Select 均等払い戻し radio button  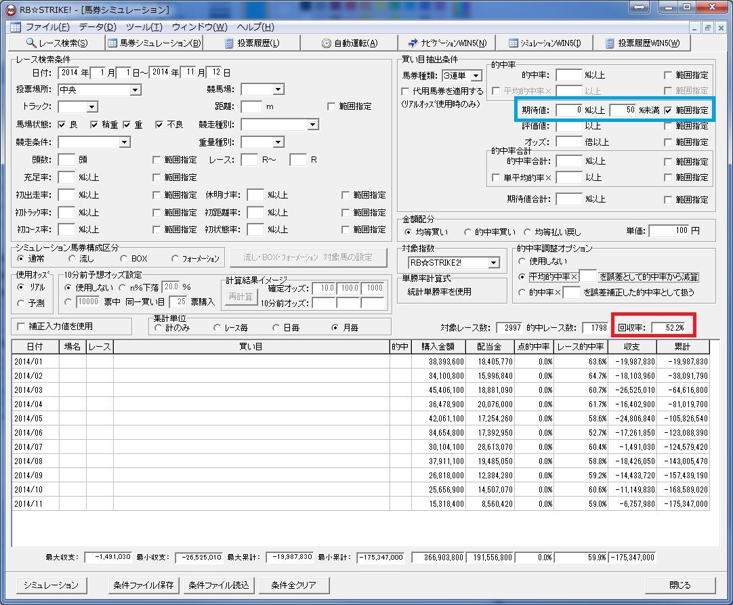pyautogui.click(x=527, y=232)
